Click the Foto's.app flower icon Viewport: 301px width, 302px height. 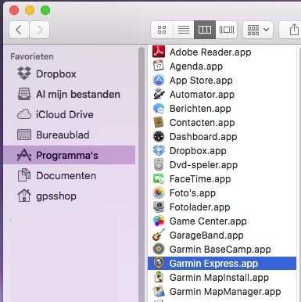point(159,192)
